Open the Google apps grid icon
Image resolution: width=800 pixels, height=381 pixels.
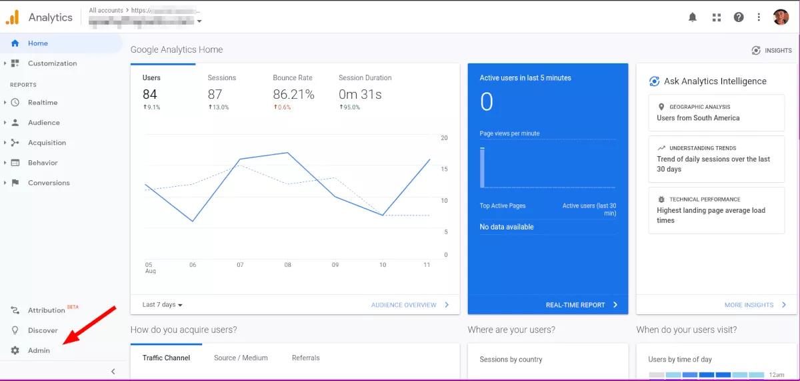click(x=717, y=17)
